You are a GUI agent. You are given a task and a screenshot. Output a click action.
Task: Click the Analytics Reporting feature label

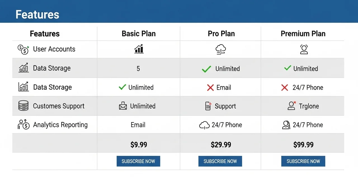point(60,125)
